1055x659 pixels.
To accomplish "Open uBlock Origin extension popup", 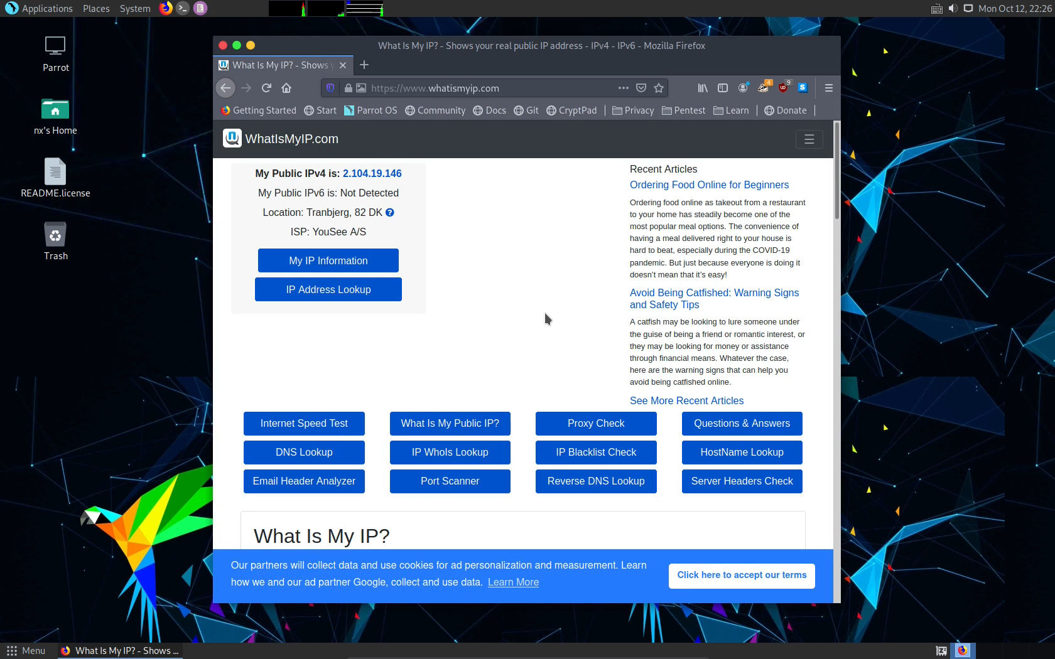I will [783, 87].
